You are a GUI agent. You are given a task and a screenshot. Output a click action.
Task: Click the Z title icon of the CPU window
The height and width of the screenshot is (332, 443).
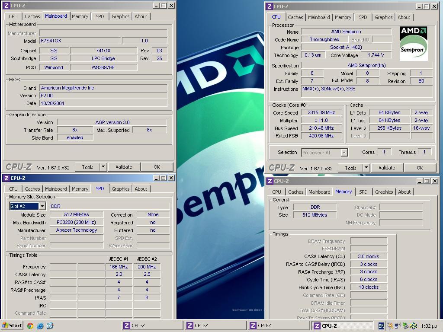270,6
